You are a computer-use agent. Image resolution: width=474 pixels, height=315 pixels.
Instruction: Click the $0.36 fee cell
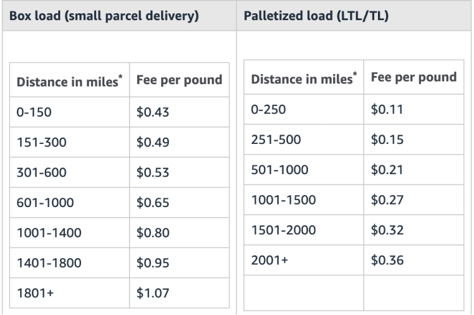[x=387, y=260]
